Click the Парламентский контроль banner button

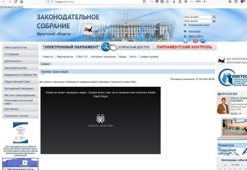point(184,47)
